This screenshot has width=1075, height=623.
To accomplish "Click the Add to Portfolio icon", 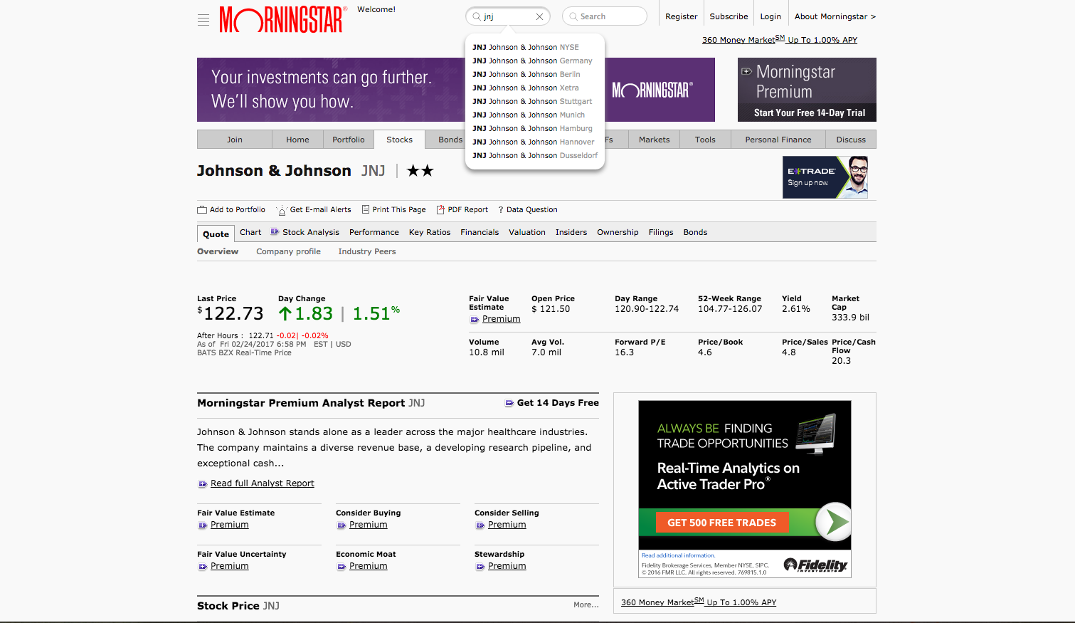I will tap(202, 209).
